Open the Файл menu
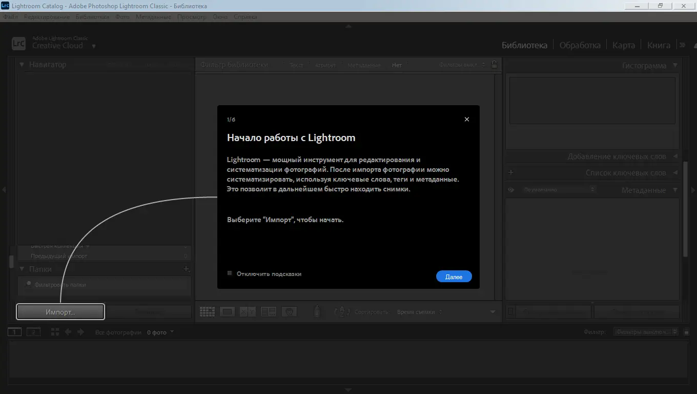The height and width of the screenshot is (394, 697). (x=10, y=17)
